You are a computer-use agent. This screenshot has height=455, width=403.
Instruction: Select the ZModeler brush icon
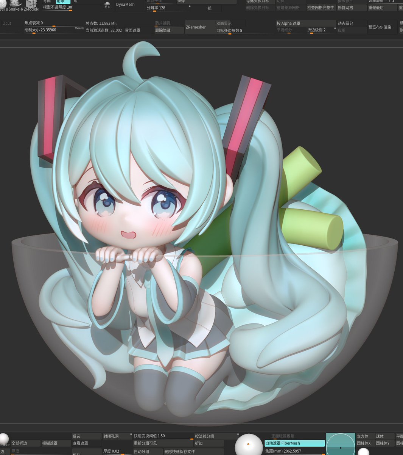(31, 5)
